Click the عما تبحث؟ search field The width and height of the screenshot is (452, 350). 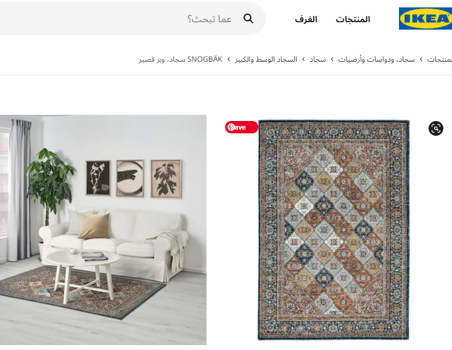coord(133,19)
